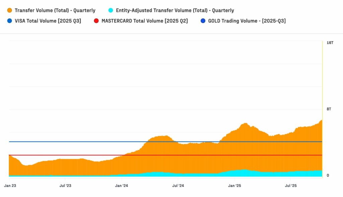Click the orange Transfer Volume legend dot
The height and width of the screenshot is (197, 343).
pos(9,10)
